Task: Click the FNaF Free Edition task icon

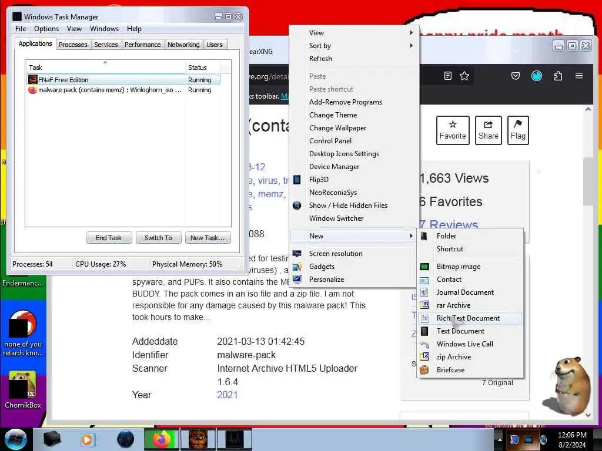Action: click(33, 79)
